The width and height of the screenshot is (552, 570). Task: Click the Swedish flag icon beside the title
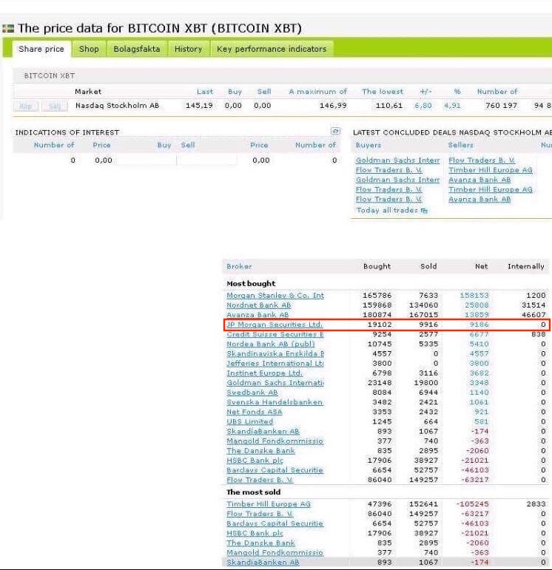click(8, 28)
